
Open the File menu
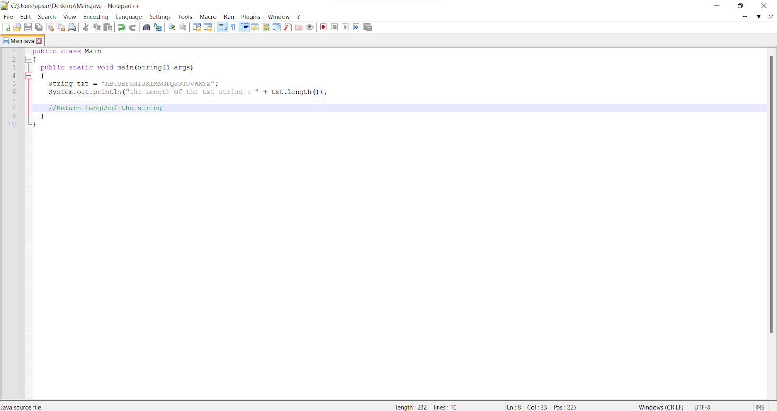[8, 16]
